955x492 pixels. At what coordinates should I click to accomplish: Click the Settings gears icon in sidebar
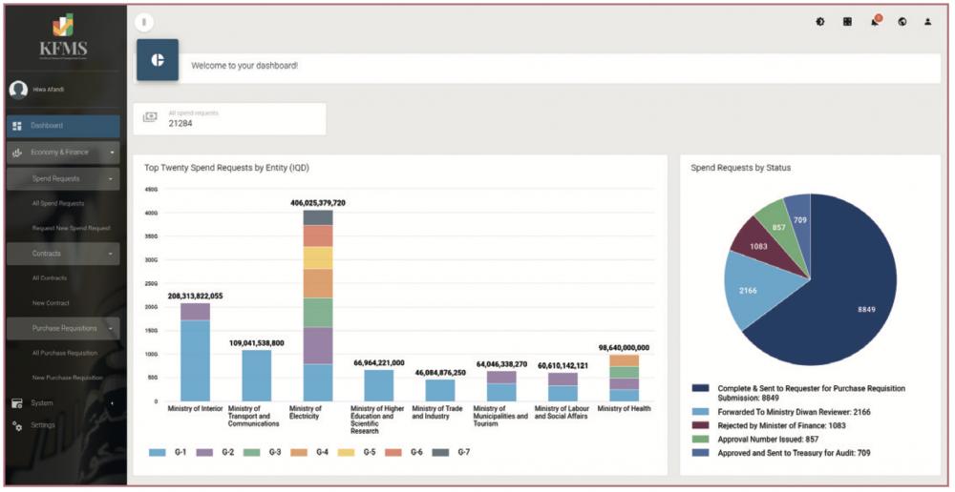(x=16, y=425)
